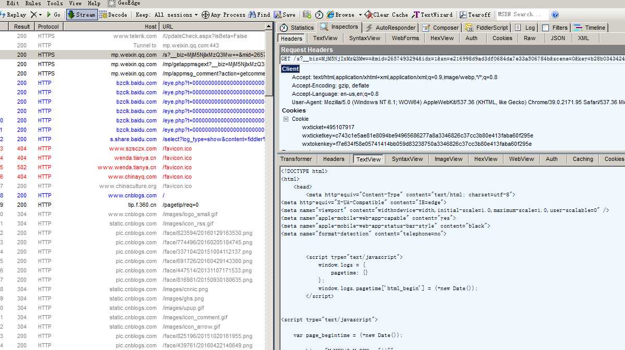Select the www.chinaculture.org favicon session

[x=132, y=186]
